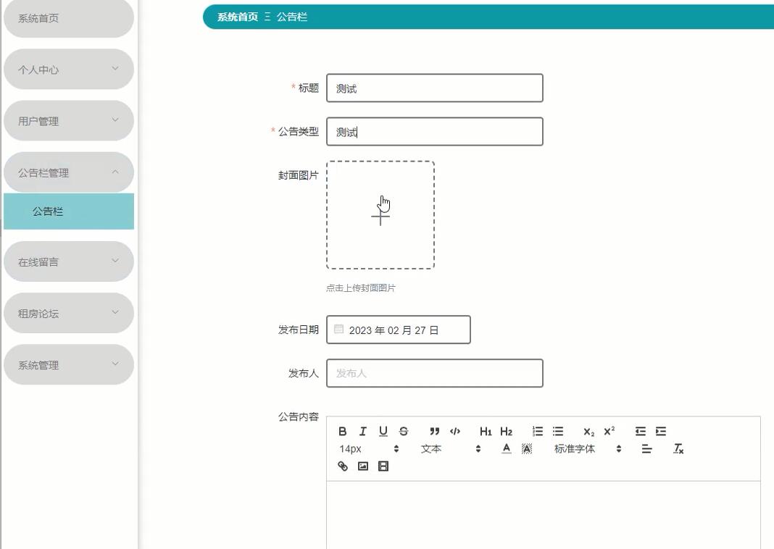This screenshot has height=549, width=774.
Task: Open the text background color picker
Action: click(527, 448)
